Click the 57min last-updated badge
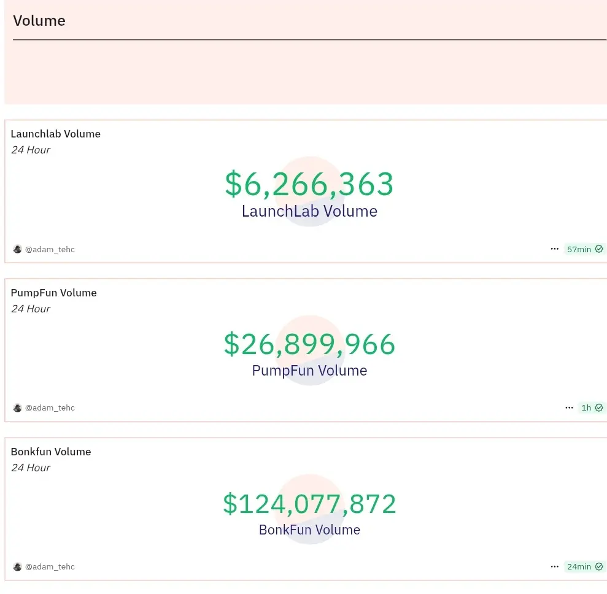The width and height of the screenshot is (607, 594). coord(584,249)
